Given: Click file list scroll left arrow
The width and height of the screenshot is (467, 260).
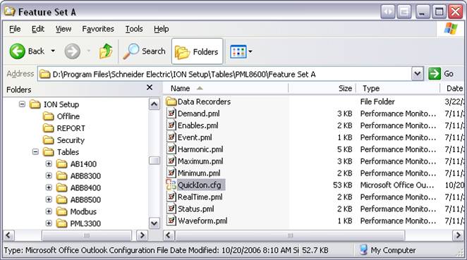Looking at the screenshot, I should click(x=169, y=235).
